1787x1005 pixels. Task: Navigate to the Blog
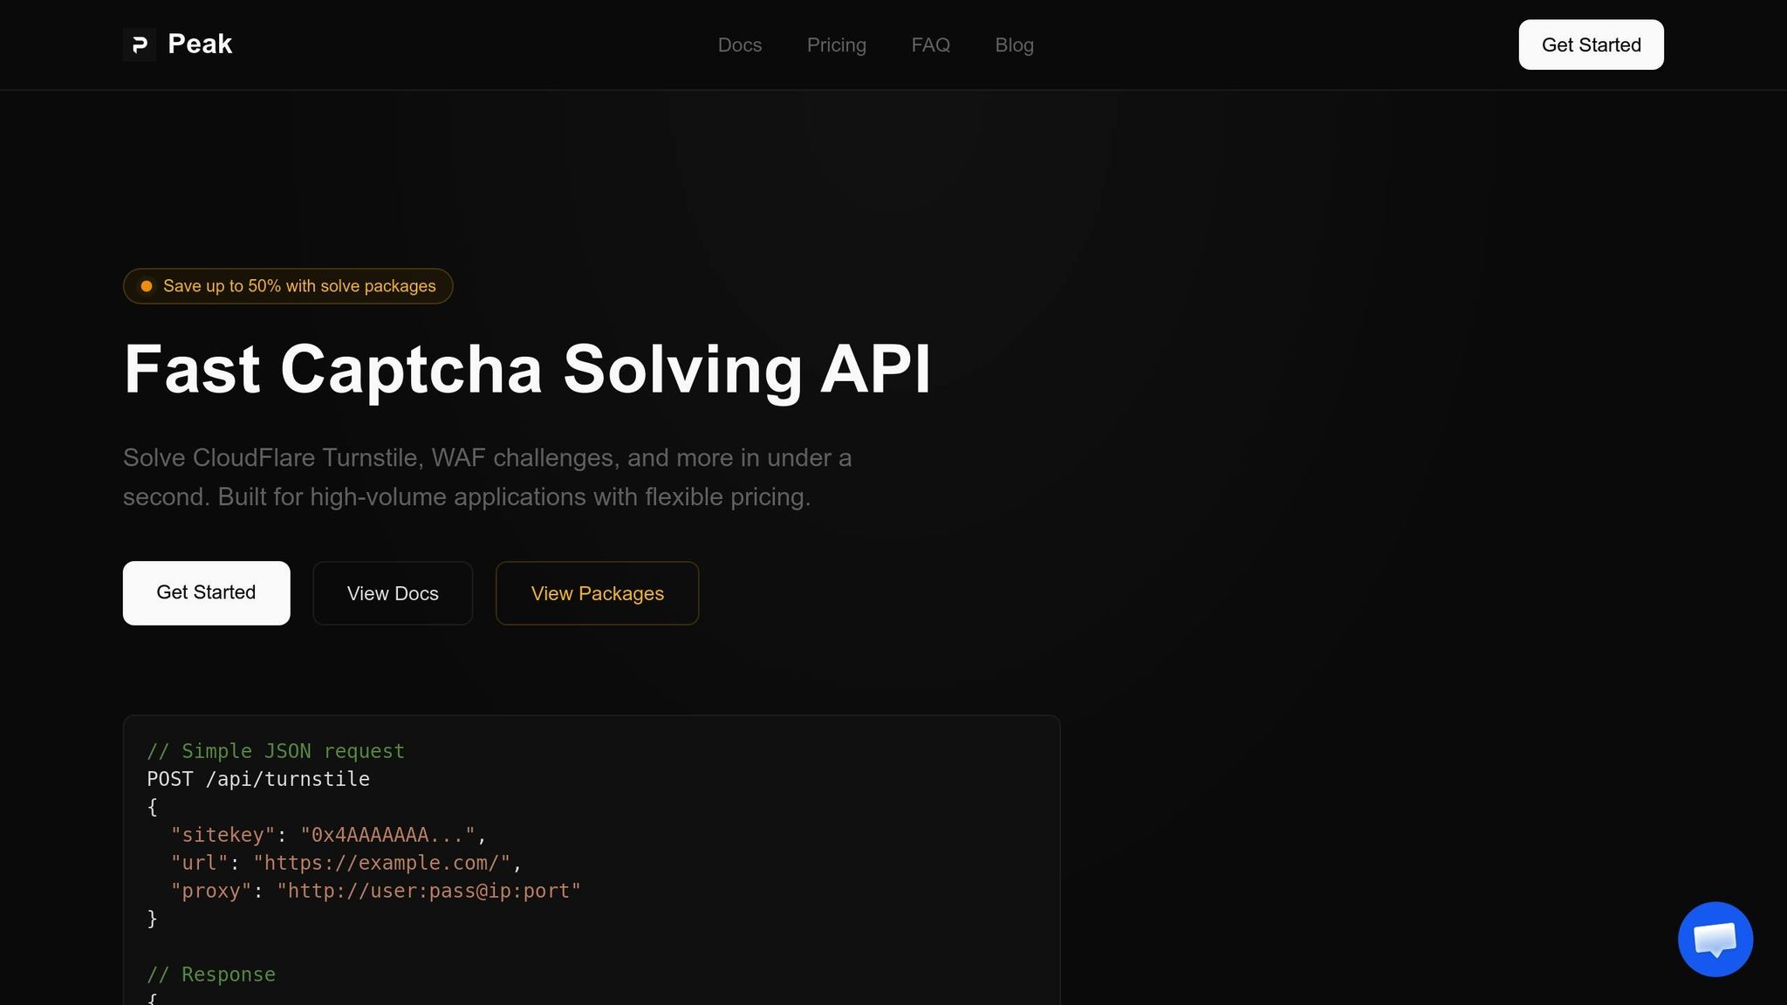(x=1014, y=45)
